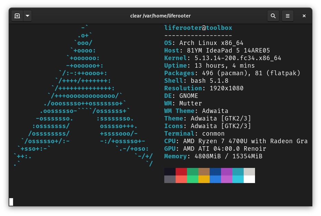Click the Kernel version line
Screen dimensions: 321x216
222,58
